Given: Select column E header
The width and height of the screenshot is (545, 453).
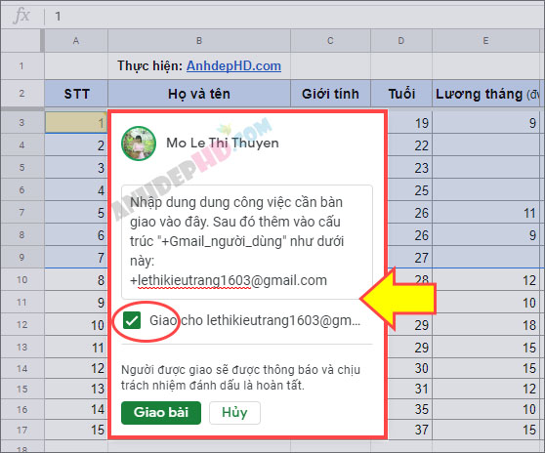Looking at the screenshot, I should [485, 41].
